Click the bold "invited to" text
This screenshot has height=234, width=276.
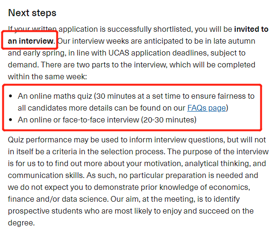[251, 29]
